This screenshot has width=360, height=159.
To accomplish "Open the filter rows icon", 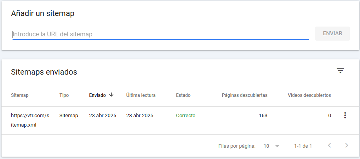I will 340,71.
